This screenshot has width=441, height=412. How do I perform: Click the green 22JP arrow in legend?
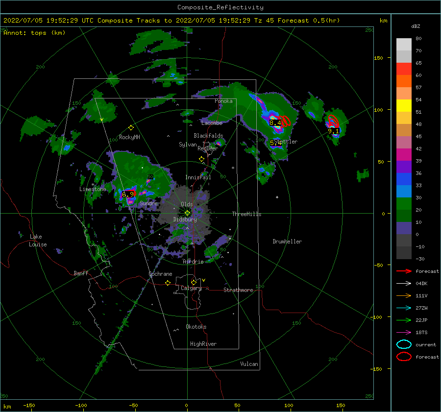(404, 320)
